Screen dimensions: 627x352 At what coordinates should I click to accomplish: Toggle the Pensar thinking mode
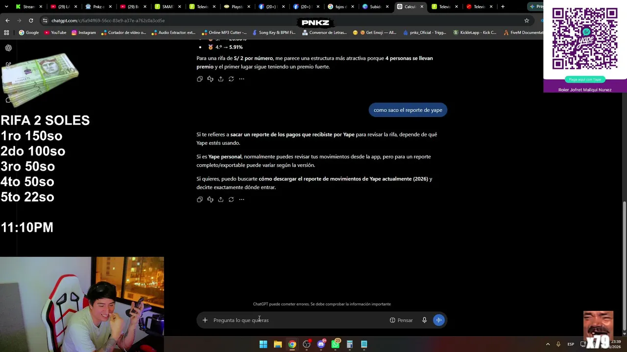pyautogui.click(x=401, y=320)
